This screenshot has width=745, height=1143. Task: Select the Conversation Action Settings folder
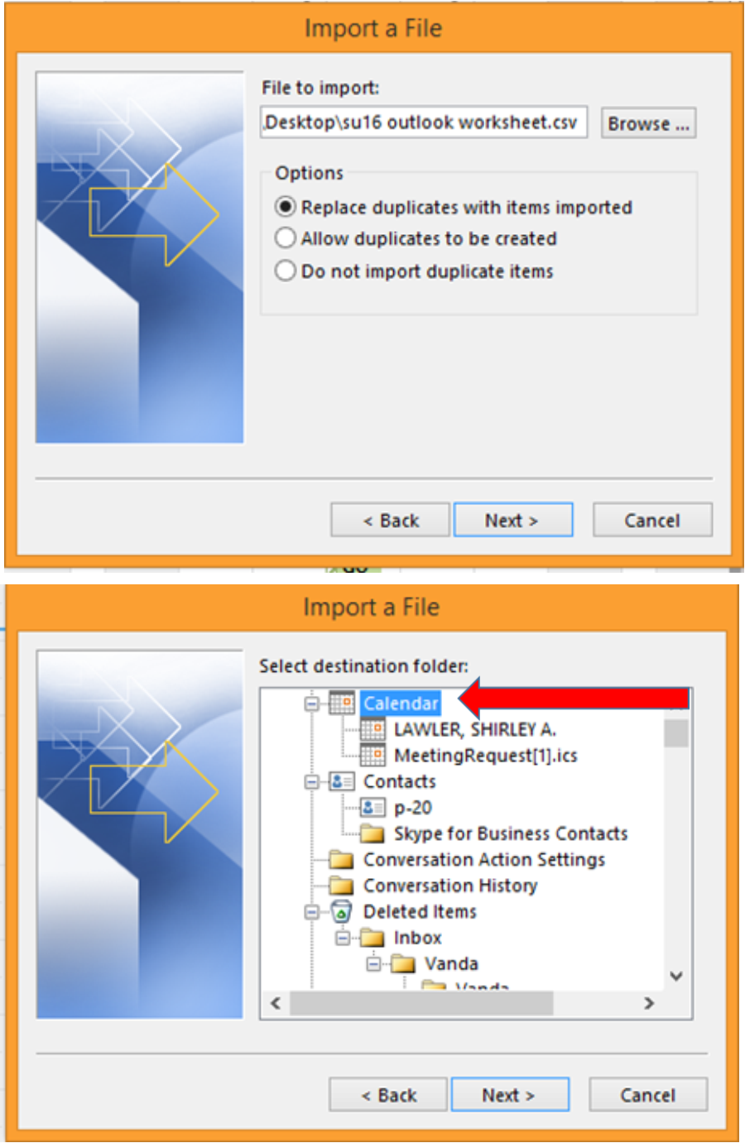click(484, 860)
